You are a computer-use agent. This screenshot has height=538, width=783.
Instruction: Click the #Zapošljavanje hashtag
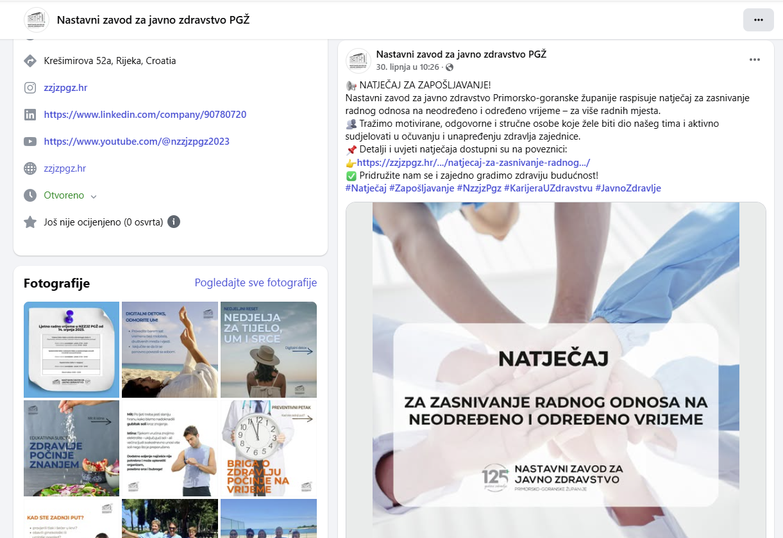(421, 188)
